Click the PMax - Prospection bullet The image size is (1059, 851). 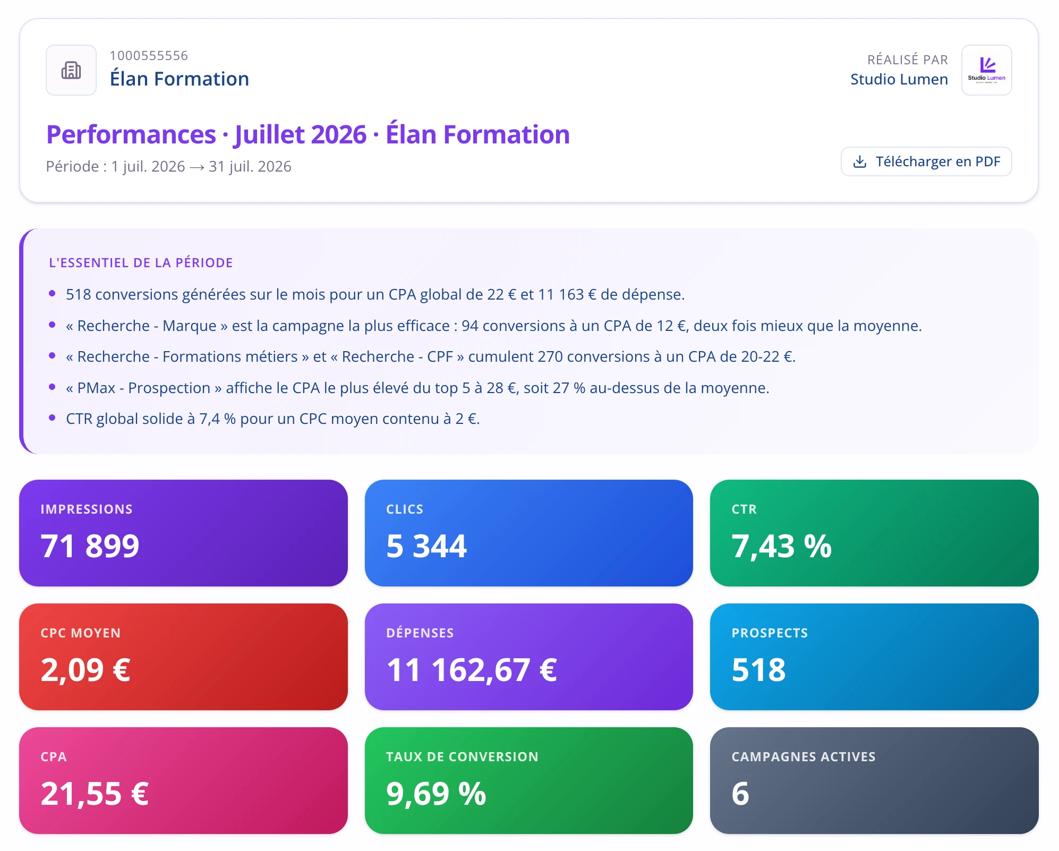(417, 388)
